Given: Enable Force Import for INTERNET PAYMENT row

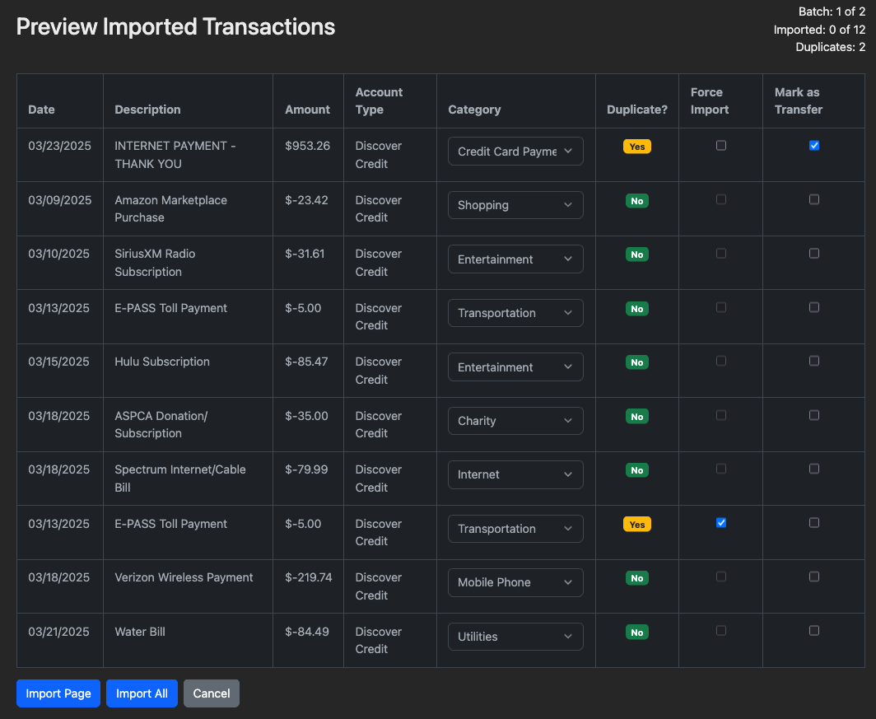Looking at the screenshot, I should pos(721,146).
